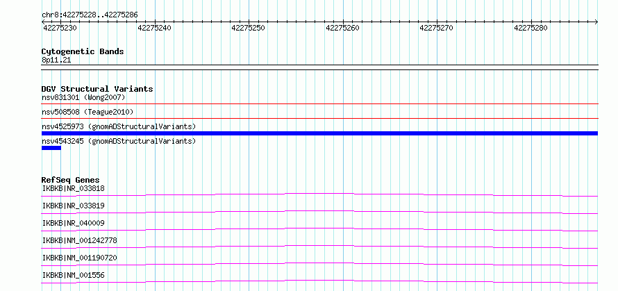Click ruler position 42275280
Screen dimensions: 618x291
(x=531, y=28)
